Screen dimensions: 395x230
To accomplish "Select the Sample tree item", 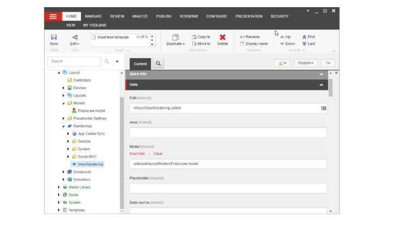I will pos(84,141).
